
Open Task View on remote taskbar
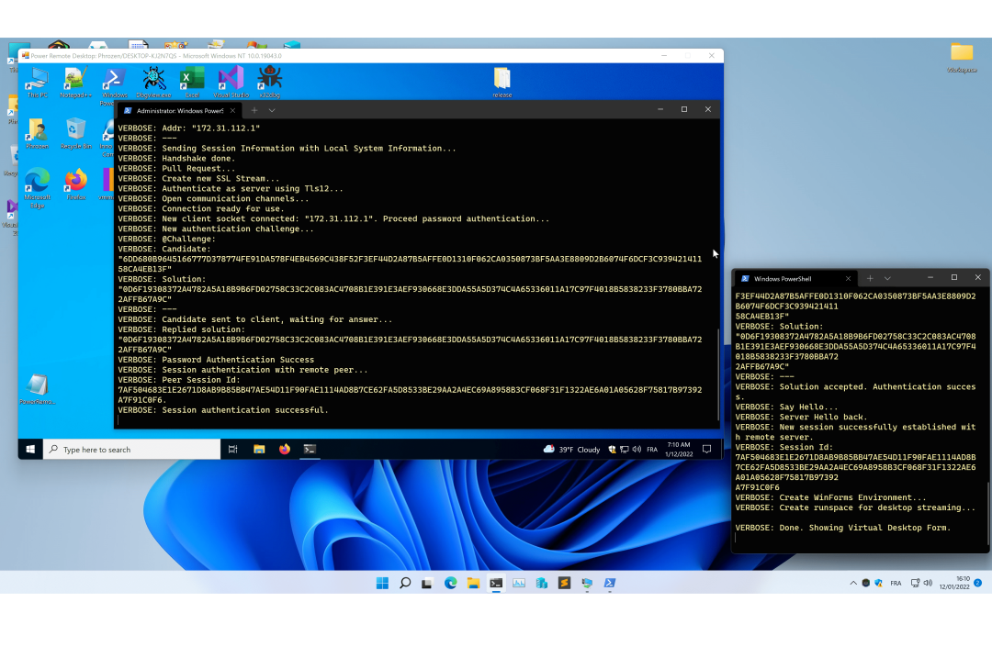coord(232,449)
